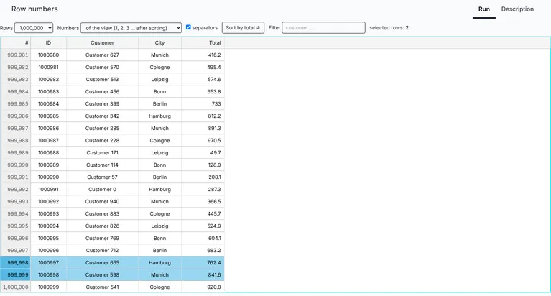The height and width of the screenshot is (296, 551).
Task: Click the Total value 733
Action: (x=203, y=104)
